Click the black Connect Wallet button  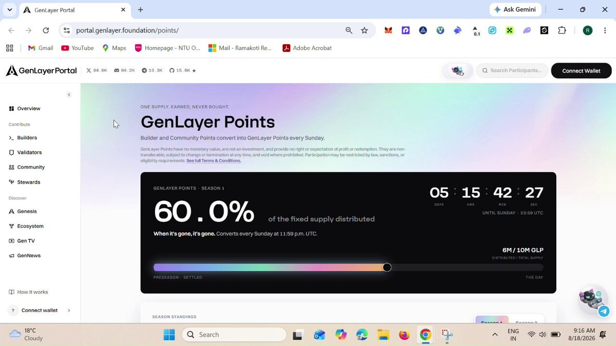click(581, 71)
